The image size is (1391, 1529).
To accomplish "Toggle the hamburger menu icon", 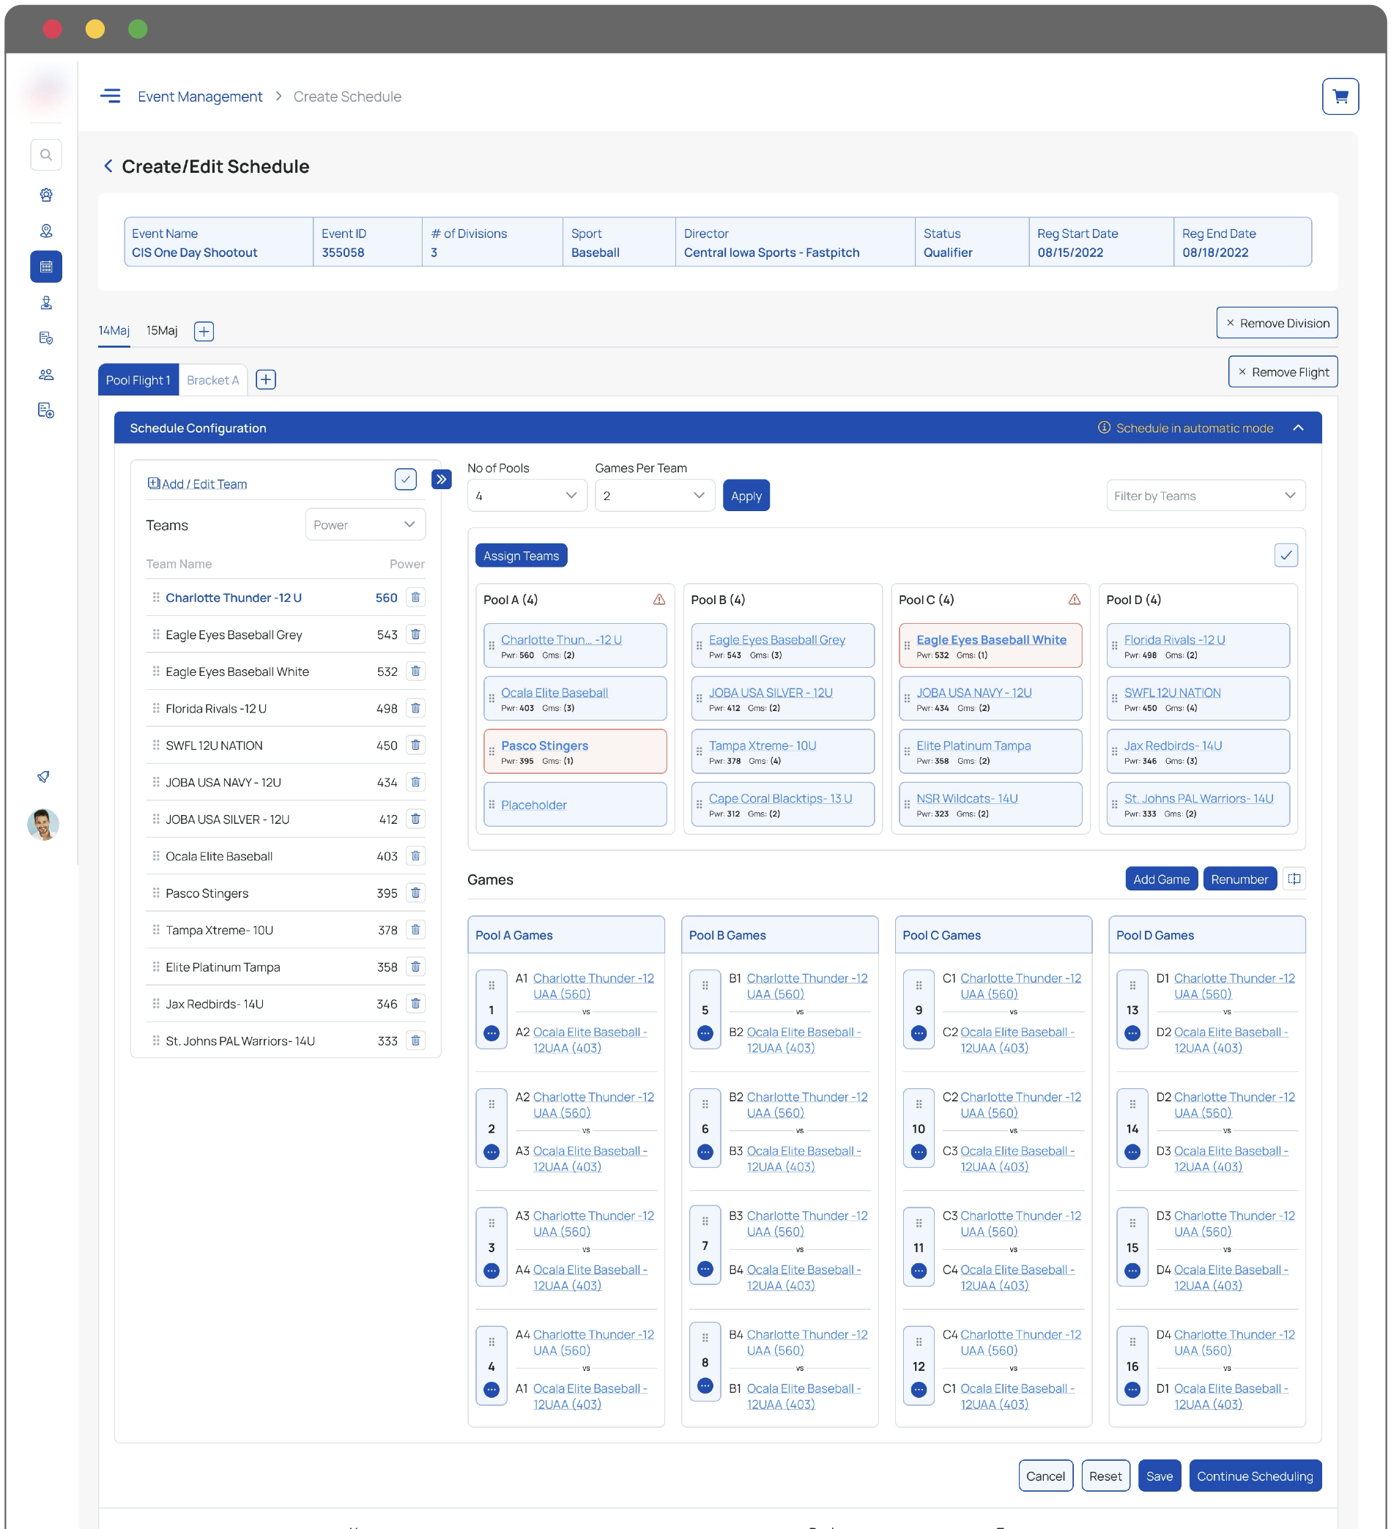I will tap(111, 97).
